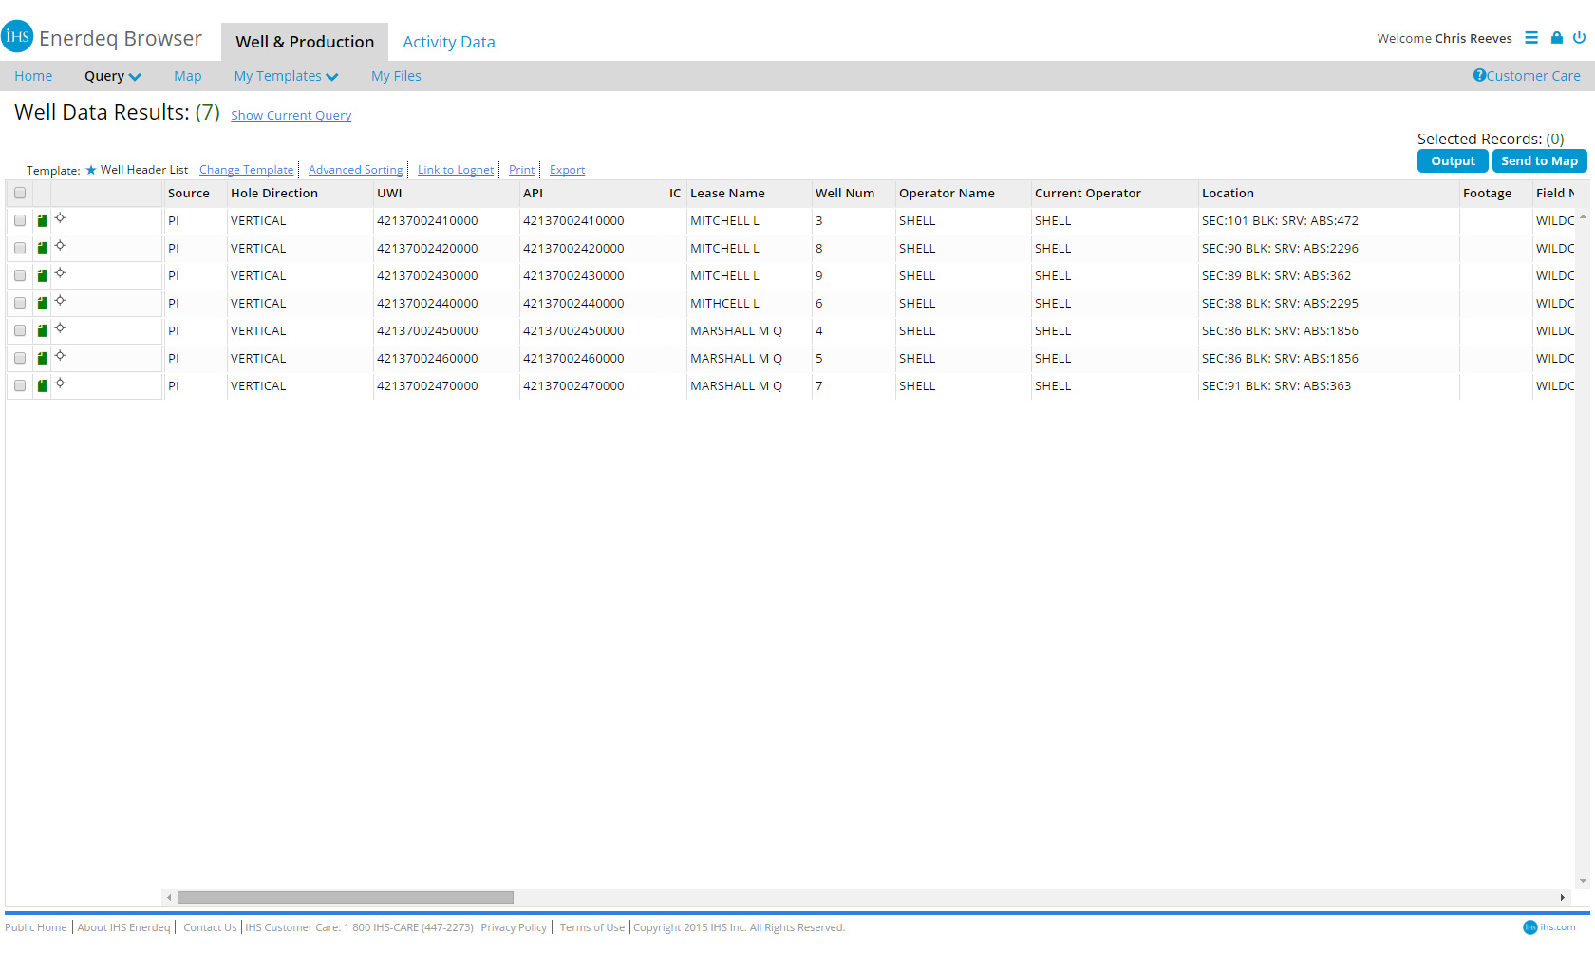Click the Print link
This screenshot has width=1595, height=954.
point(521,170)
